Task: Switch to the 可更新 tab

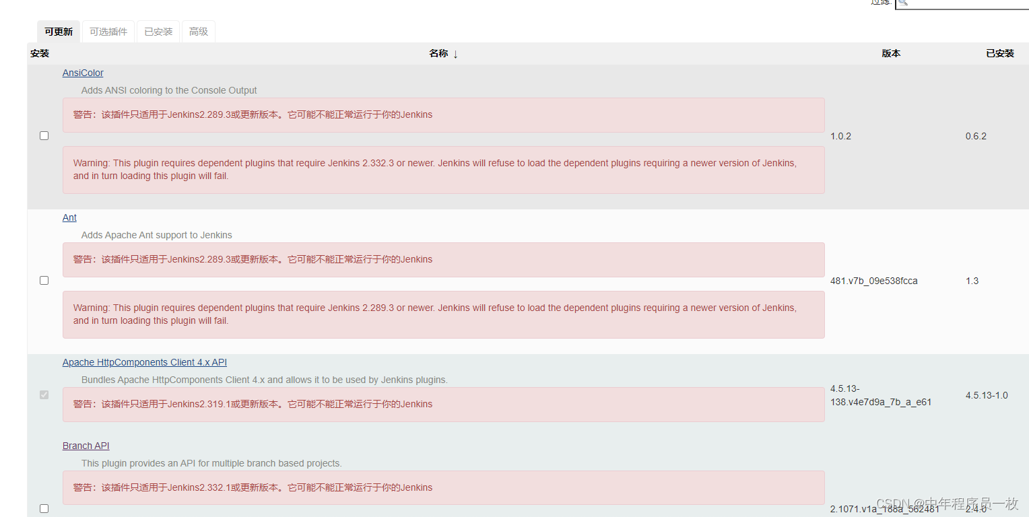Action: pyautogui.click(x=59, y=32)
